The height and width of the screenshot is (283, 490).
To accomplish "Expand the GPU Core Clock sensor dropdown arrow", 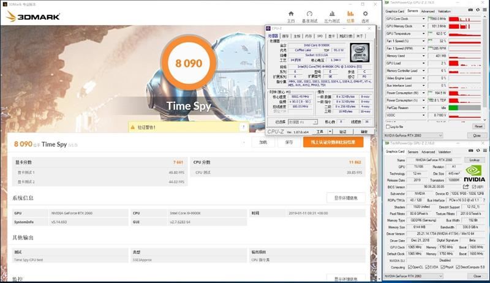I will point(423,19).
